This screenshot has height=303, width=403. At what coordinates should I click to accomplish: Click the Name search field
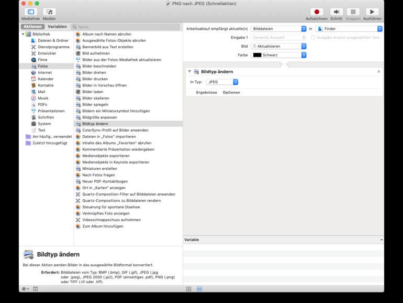(x=126, y=27)
